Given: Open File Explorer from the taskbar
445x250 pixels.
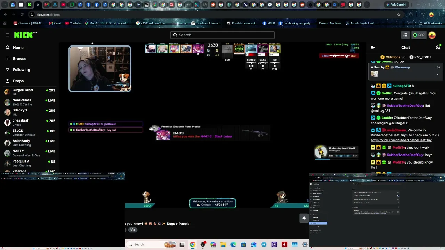Looking at the screenshot, I should click(x=223, y=244).
